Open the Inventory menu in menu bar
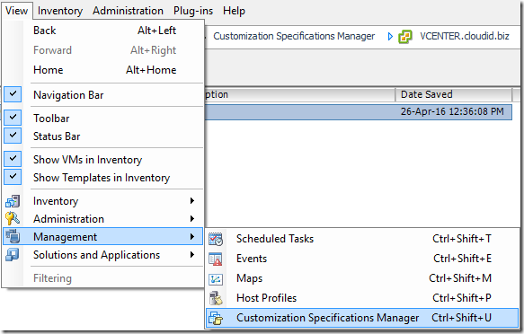This screenshot has height=334, width=524. click(x=60, y=11)
